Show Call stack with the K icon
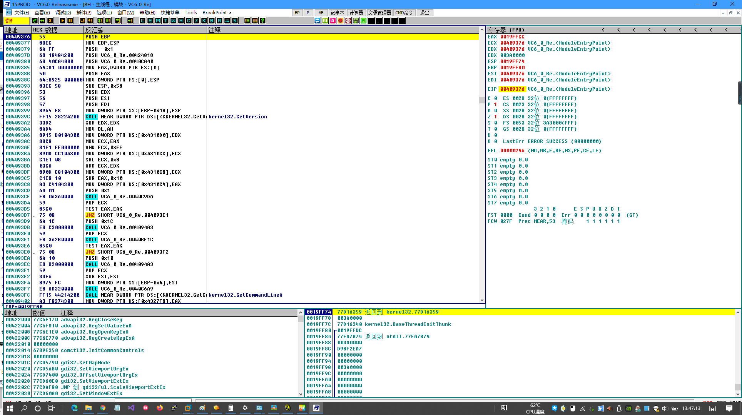742x415 pixels. (204, 21)
